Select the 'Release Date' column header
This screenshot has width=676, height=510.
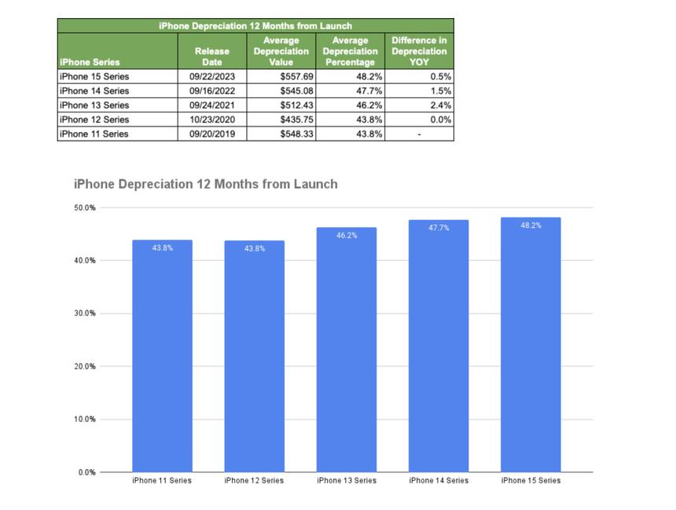click(212, 51)
